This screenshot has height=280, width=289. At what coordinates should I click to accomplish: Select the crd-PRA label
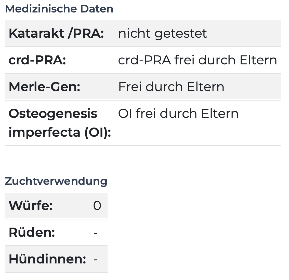point(37,60)
